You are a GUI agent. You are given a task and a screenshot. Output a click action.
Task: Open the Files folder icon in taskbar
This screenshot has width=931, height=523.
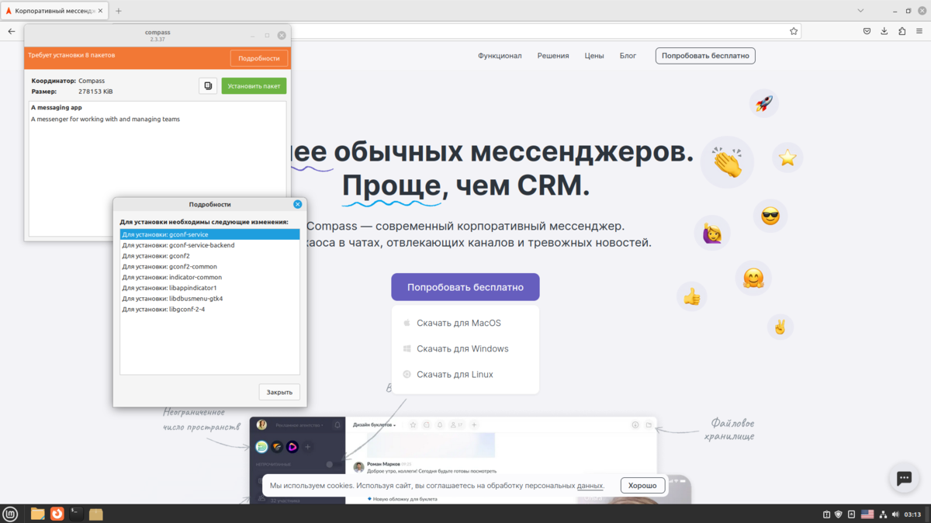click(37, 514)
